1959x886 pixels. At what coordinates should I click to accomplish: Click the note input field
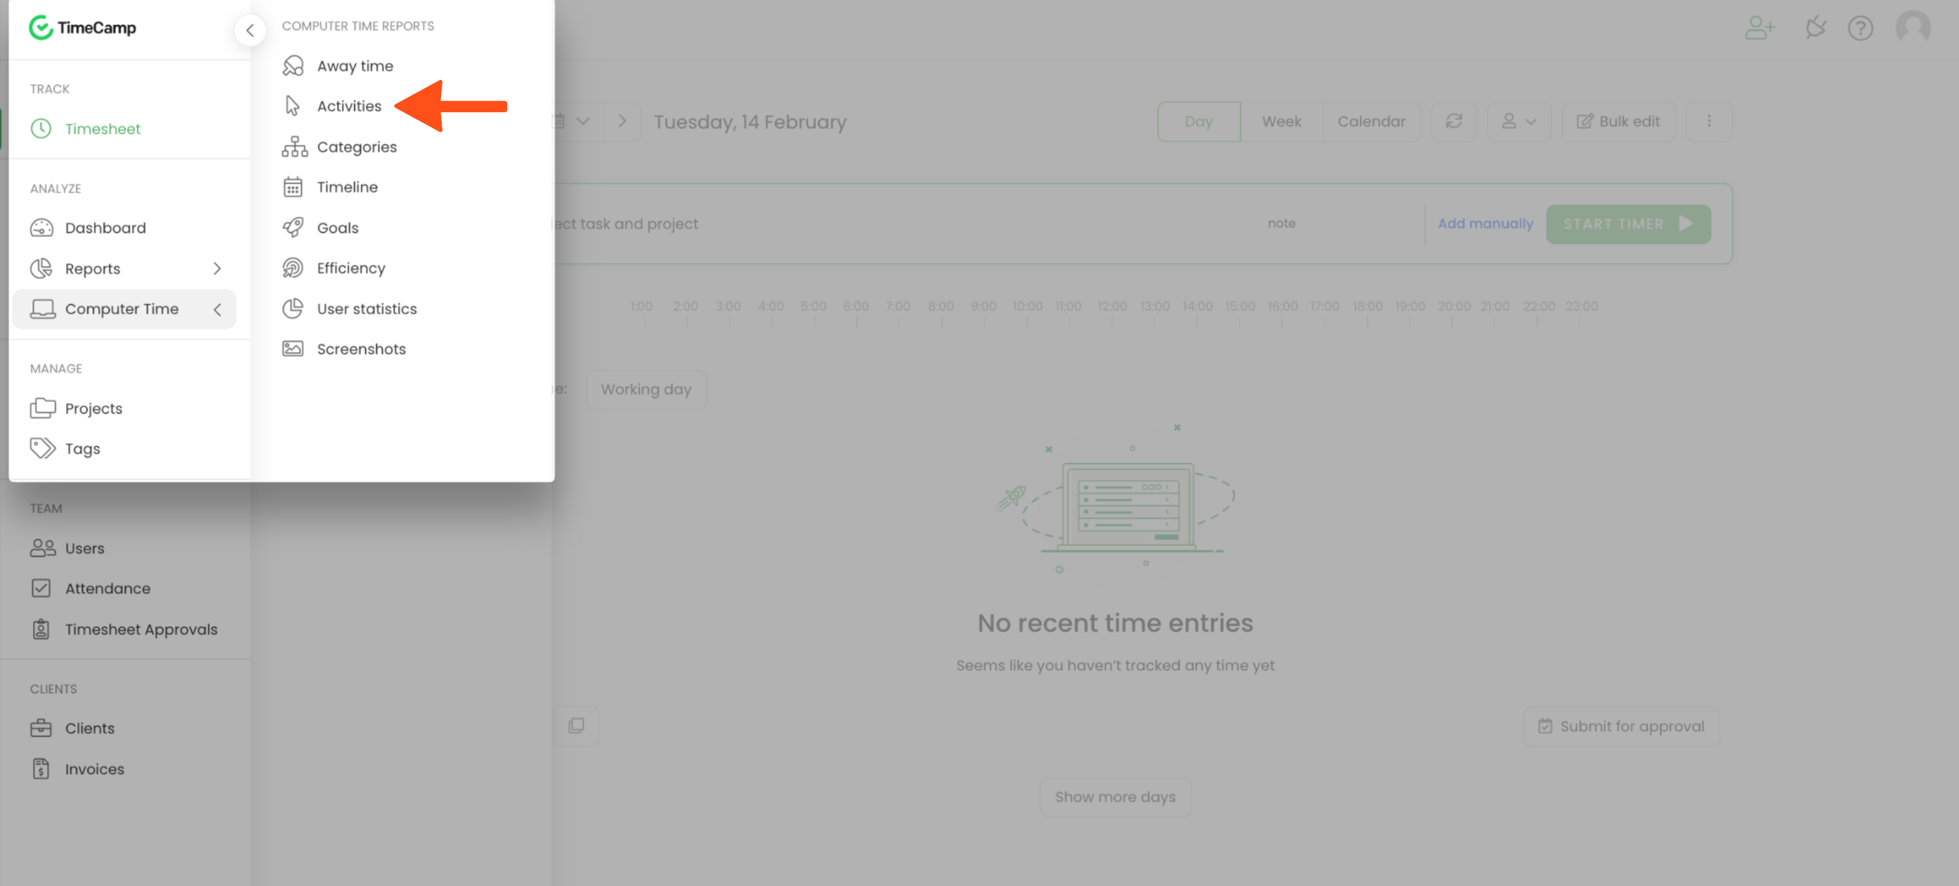click(1282, 223)
